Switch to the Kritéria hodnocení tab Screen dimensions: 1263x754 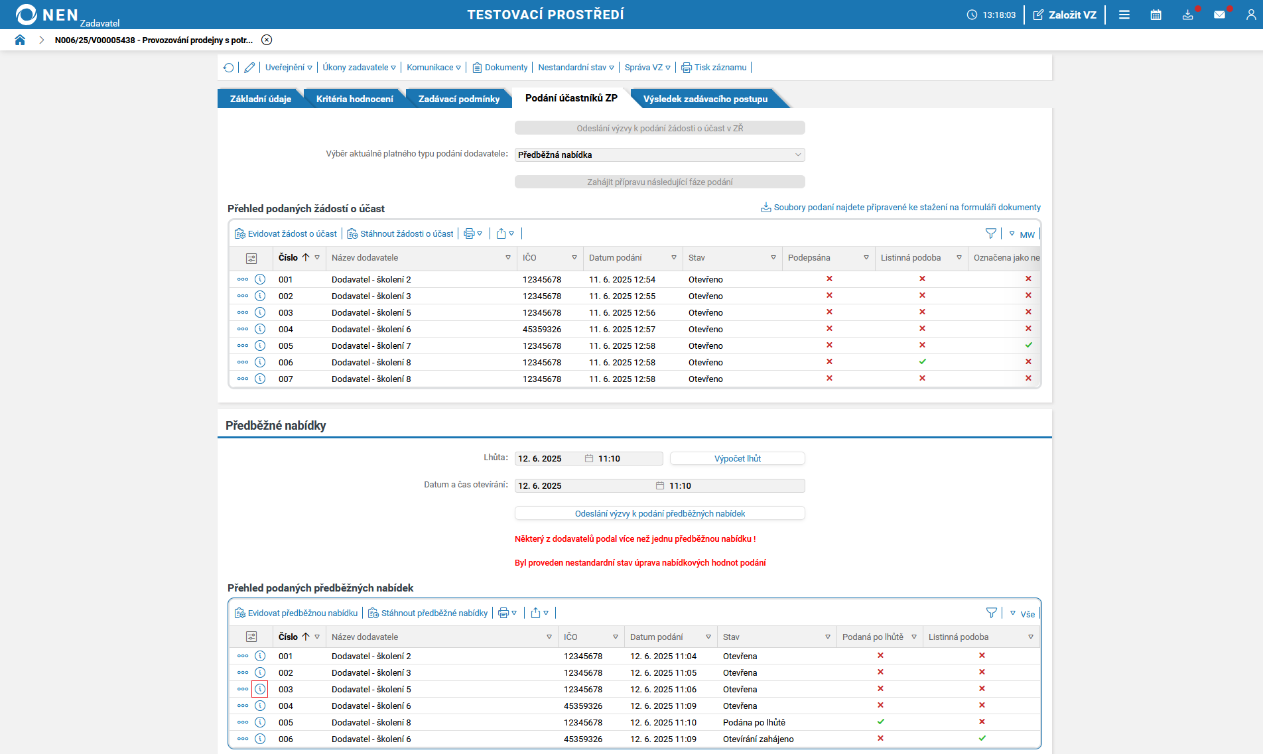354,99
